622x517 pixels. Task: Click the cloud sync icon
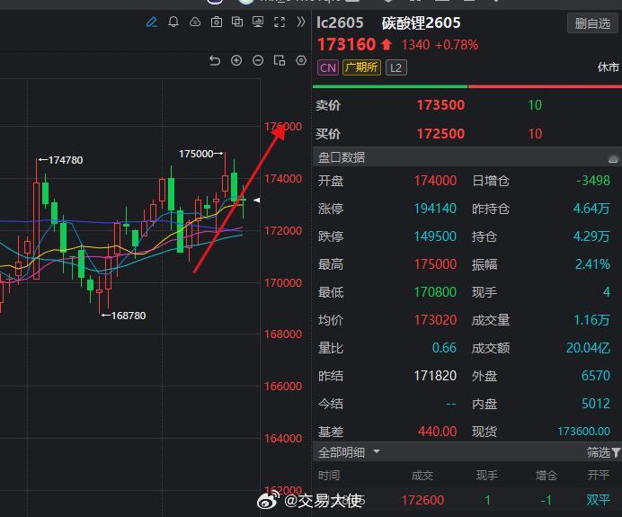point(195,22)
